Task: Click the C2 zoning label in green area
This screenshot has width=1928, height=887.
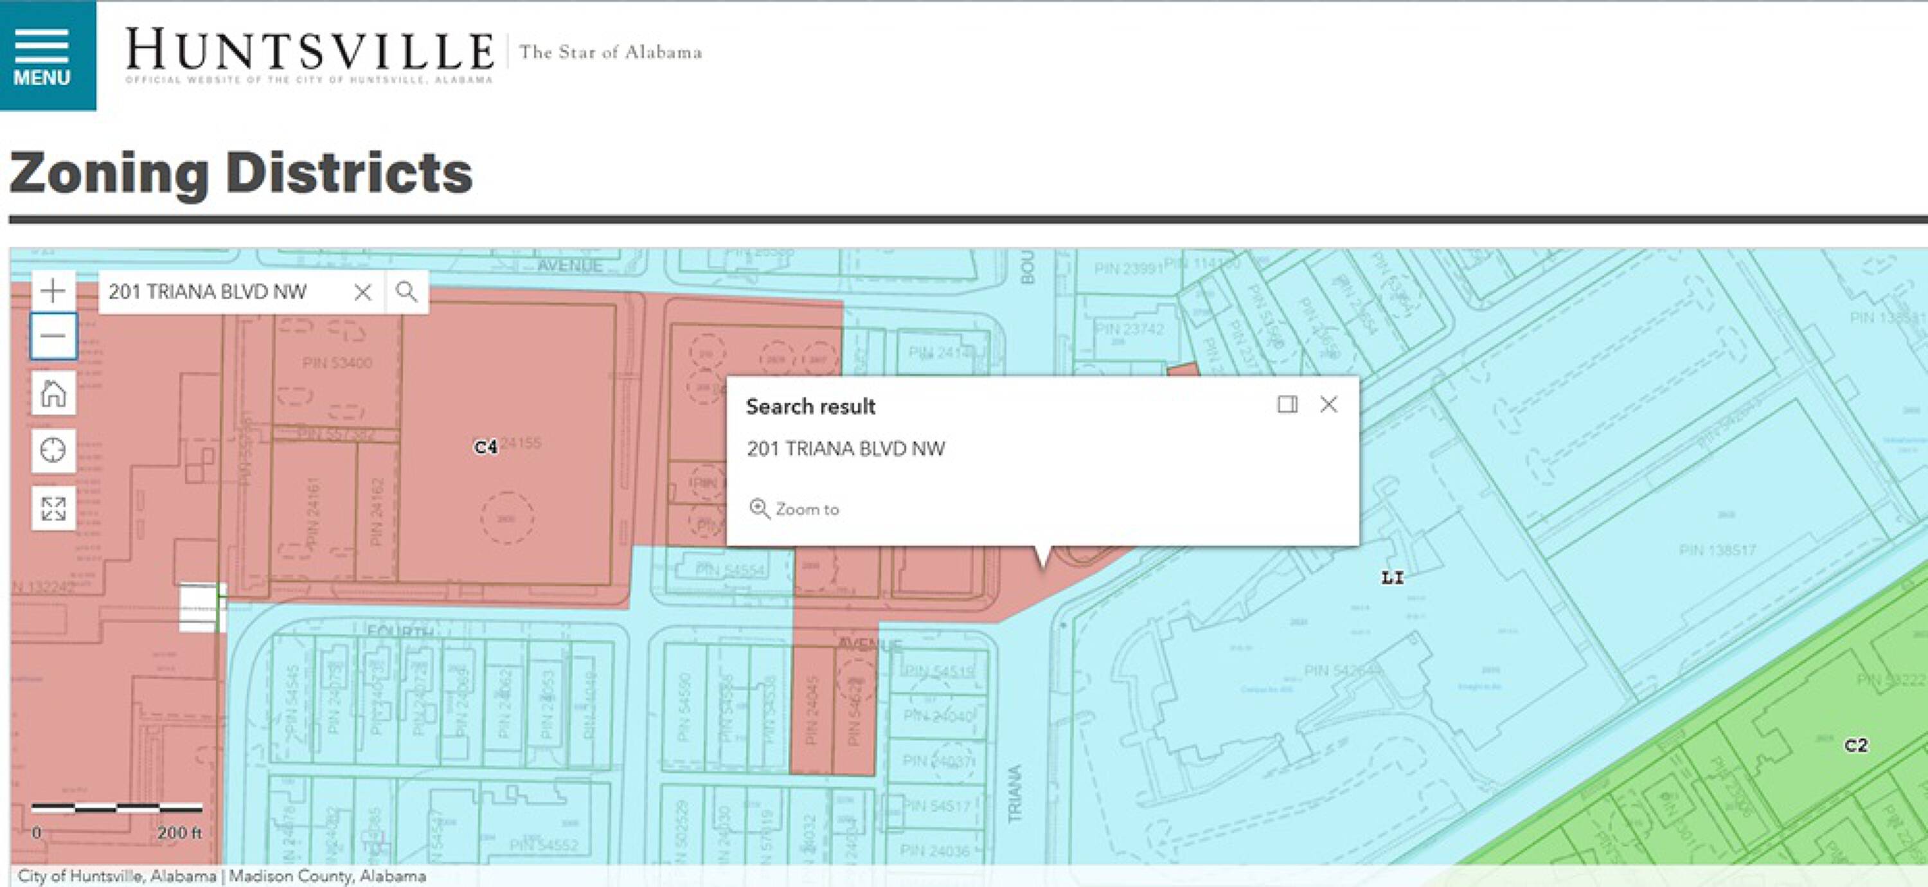Action: [1855, 746]
